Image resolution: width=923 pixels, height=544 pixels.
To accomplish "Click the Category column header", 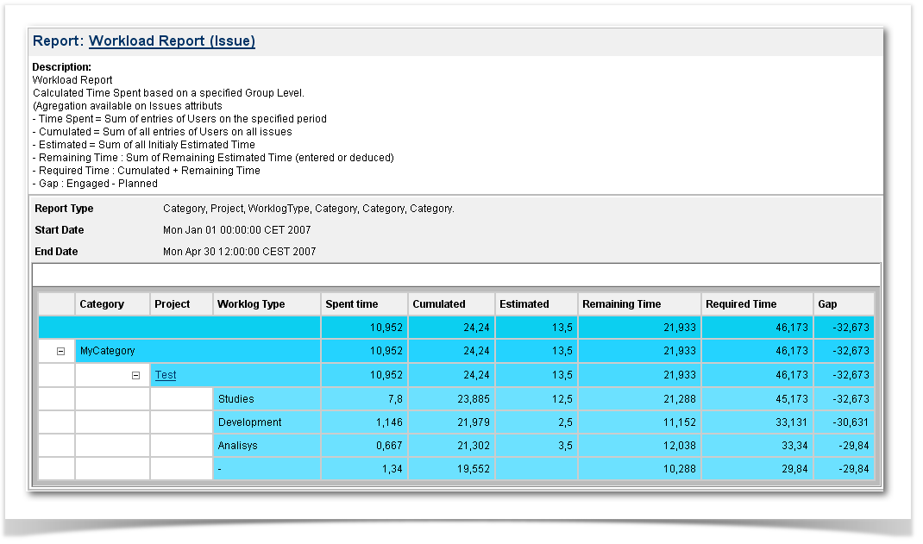I will coord(102,304).
